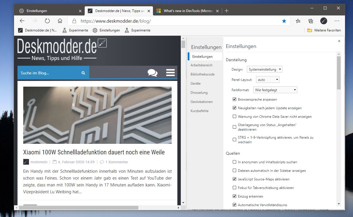
Task: Toggle Automatische Vervollständigung checkbox
Action: (x=234, y=205)
